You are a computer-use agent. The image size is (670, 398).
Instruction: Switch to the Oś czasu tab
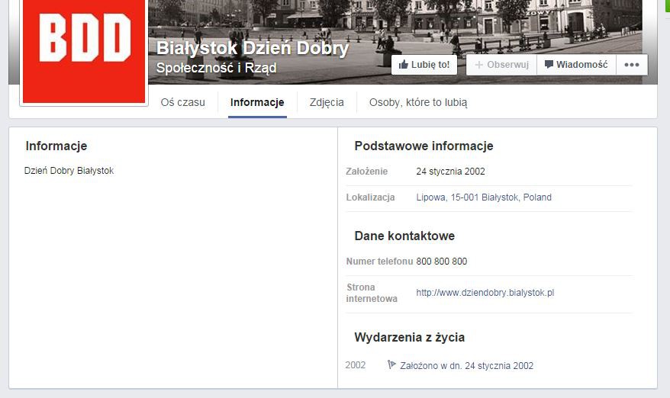click(183, 102)
